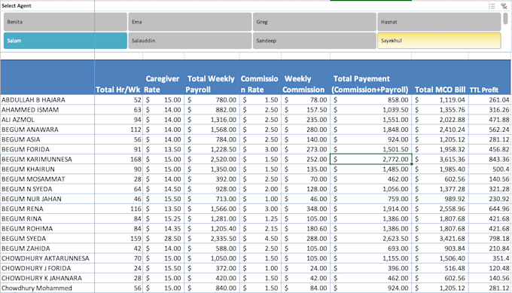This screenshot has height=293, width=512.
Task: Select the BEGUM KHAIRUN name cell
Action: (x=47, y=169)
